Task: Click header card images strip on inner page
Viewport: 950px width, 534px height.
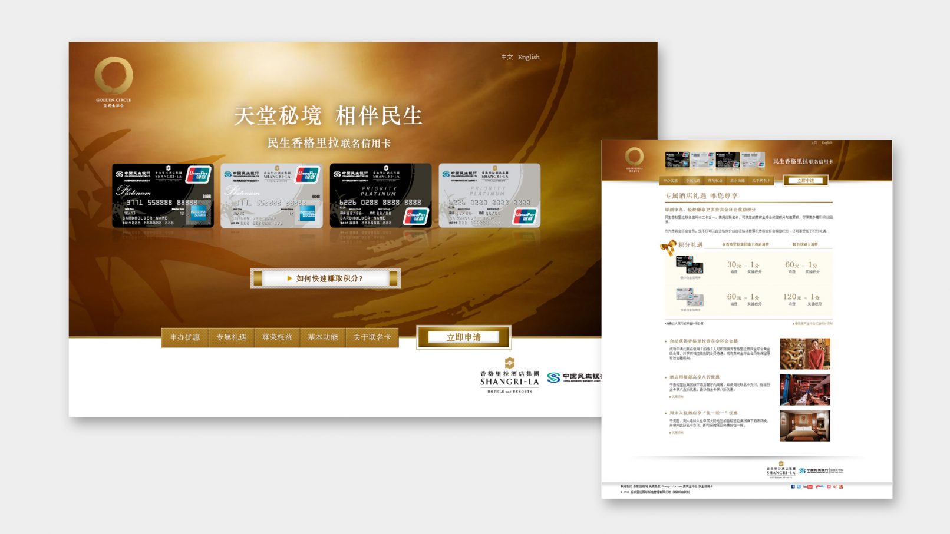Action: point(715,160)
